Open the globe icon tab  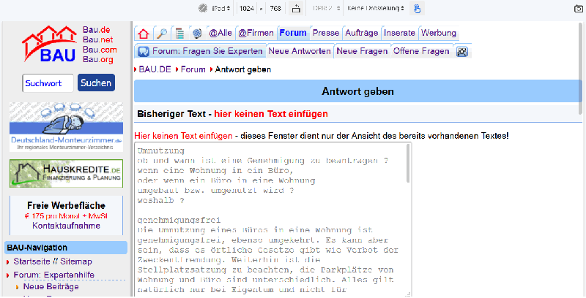click(x=197, y=34)
